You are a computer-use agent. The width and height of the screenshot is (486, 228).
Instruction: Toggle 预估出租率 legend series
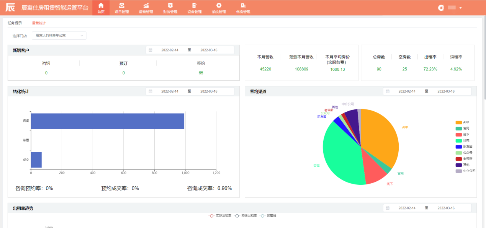pos(245,216)
